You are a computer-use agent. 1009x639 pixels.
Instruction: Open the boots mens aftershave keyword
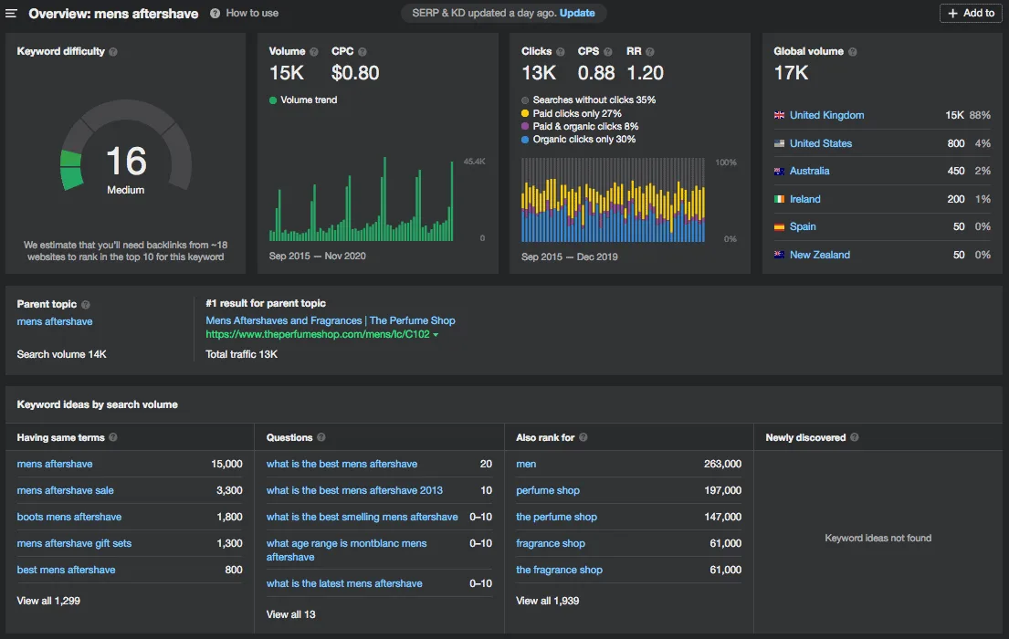pyautogui.click(x=68, y=517)
